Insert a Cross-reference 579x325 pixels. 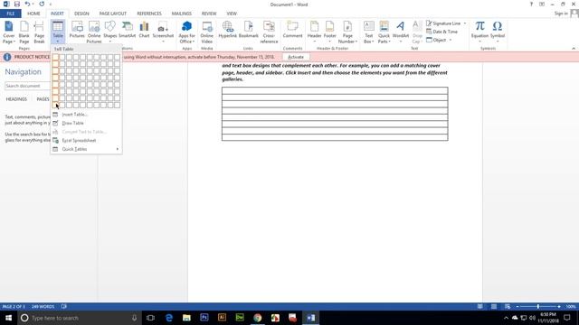269,32
